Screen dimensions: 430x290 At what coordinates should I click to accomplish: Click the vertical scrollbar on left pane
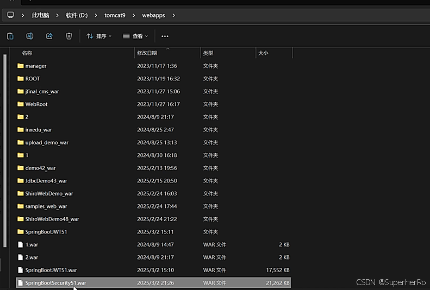[x=5, y=150]
